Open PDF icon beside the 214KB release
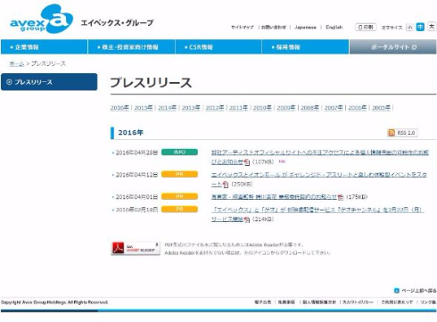437x322 pixels. click(247, 219)
